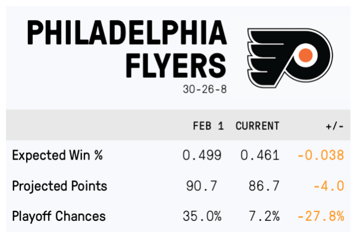The image size is (357, 238).
Task: Click the orange -27.8% playoff change
Action: tap(321, 216)
